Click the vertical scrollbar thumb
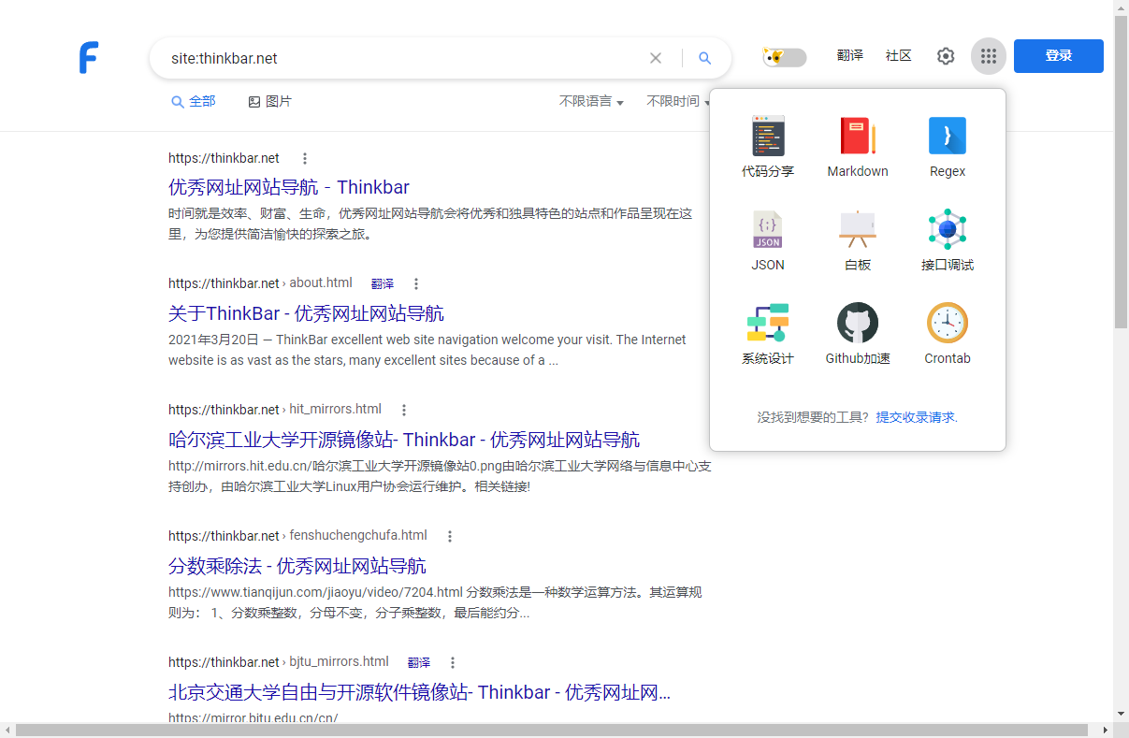The width and height of the screenshot is (1129, 738). (x=1121, y=174)
